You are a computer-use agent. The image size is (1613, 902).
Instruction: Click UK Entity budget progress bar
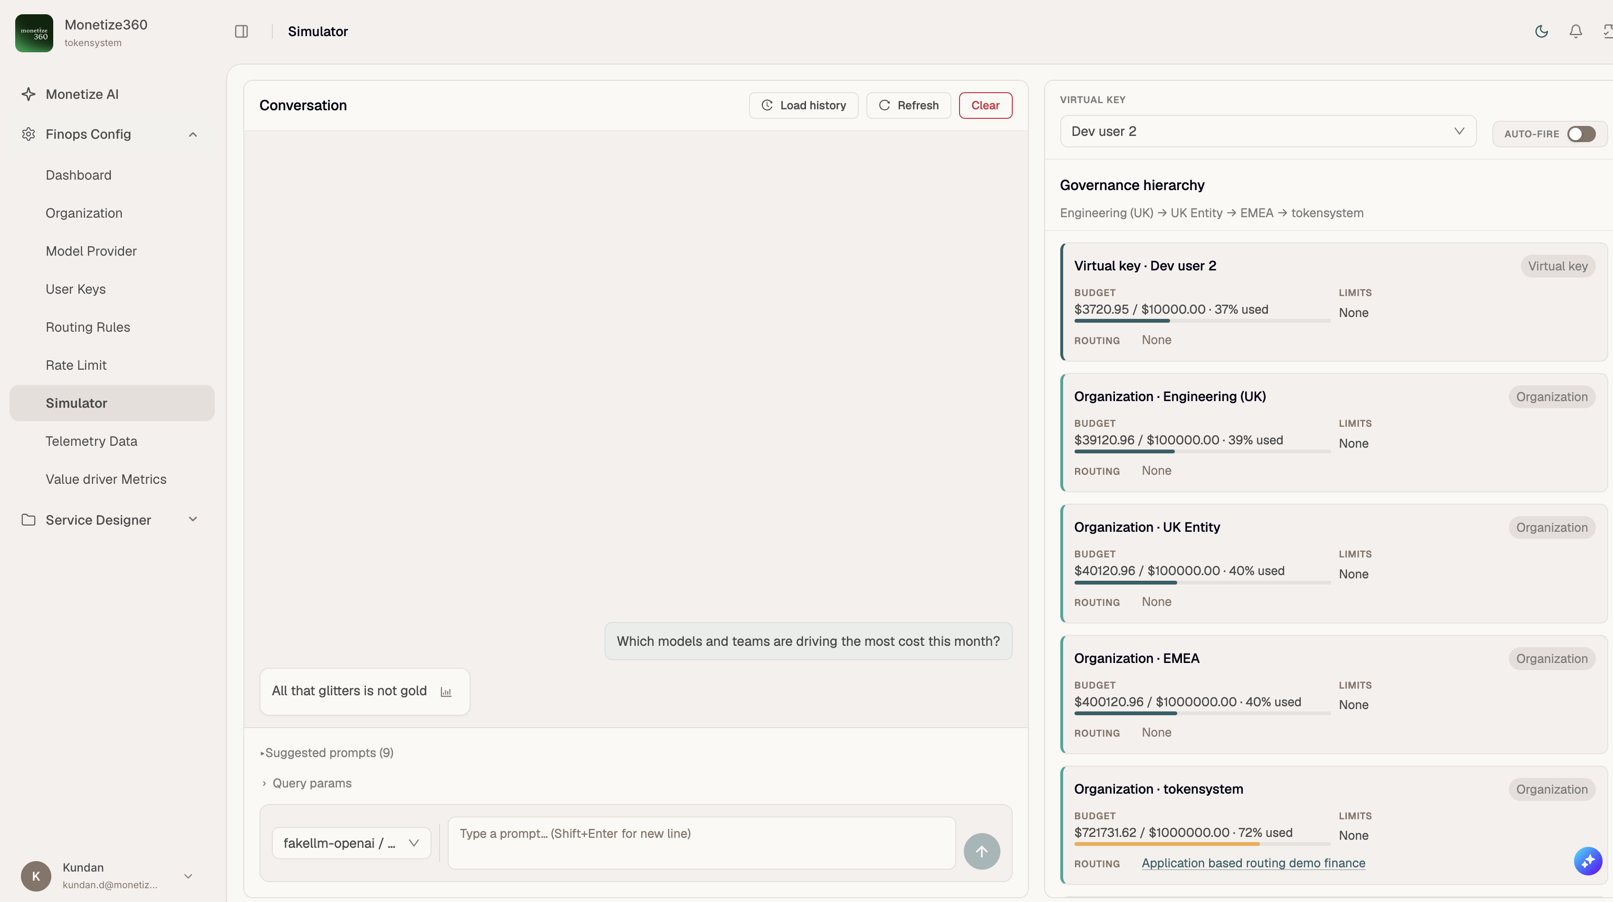(1202, 583)
